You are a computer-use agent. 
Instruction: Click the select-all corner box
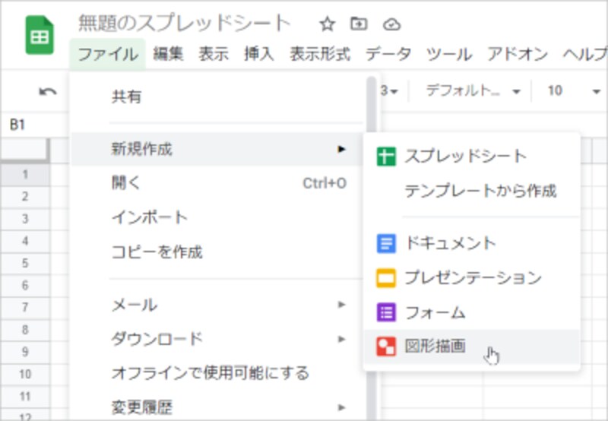[x=25, y=150]
